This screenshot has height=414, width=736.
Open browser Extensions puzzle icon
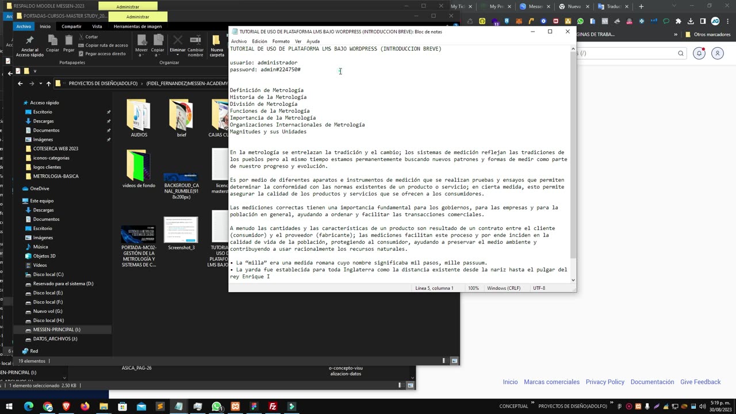coord(678,21)
